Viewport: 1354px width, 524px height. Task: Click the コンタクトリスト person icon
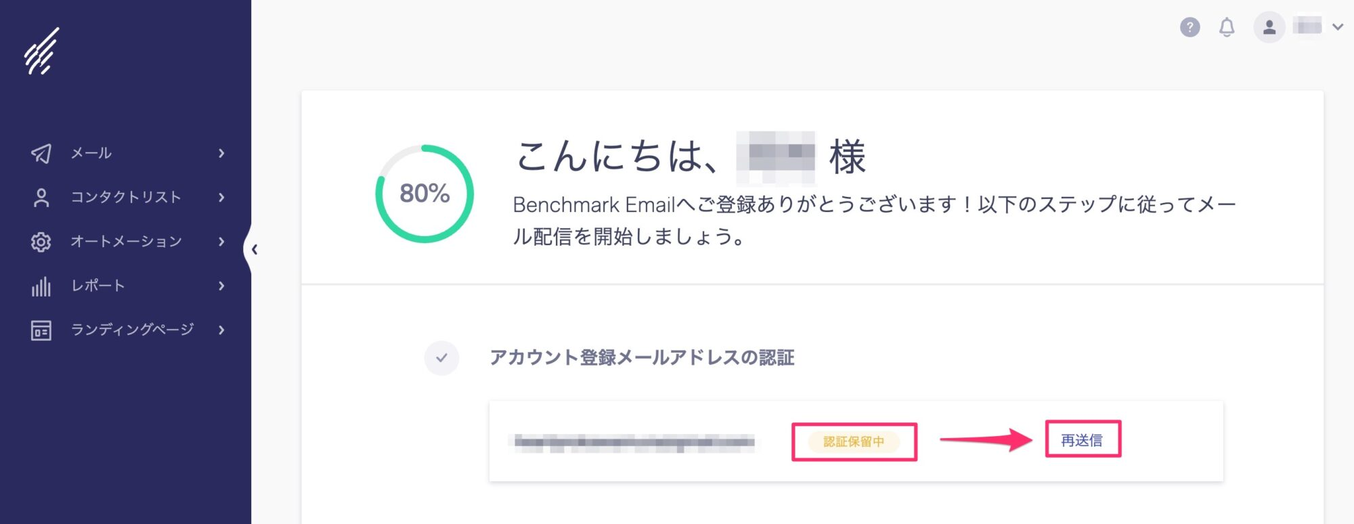(41, 197)
